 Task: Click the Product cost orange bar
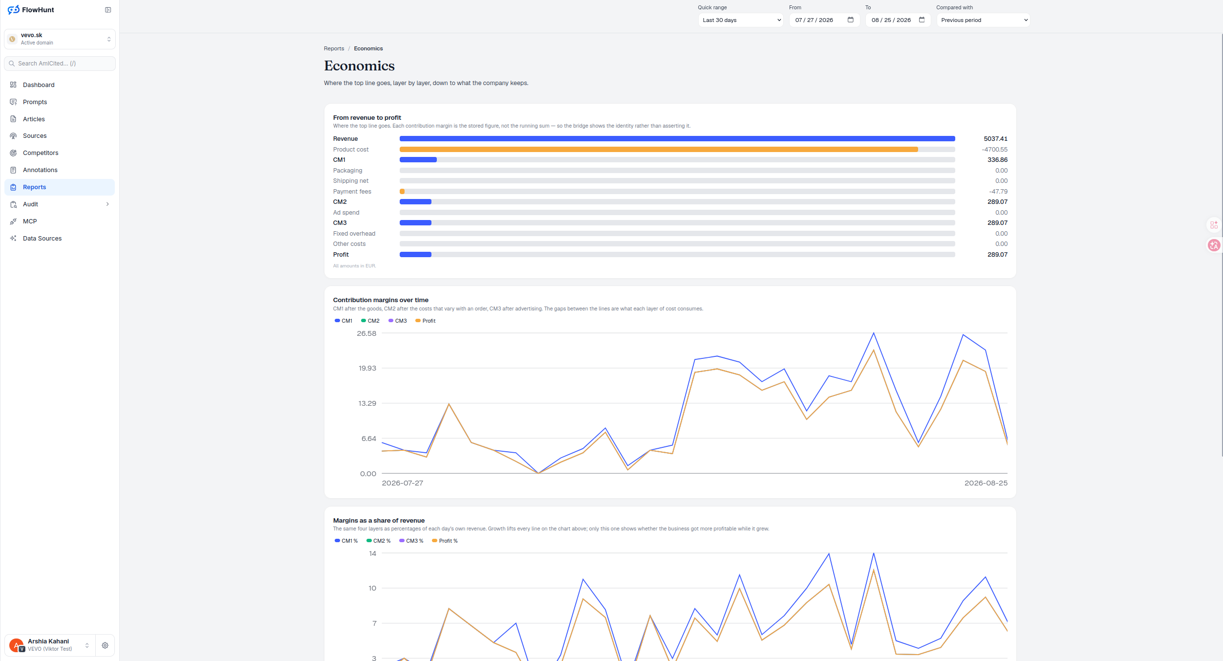659,150
